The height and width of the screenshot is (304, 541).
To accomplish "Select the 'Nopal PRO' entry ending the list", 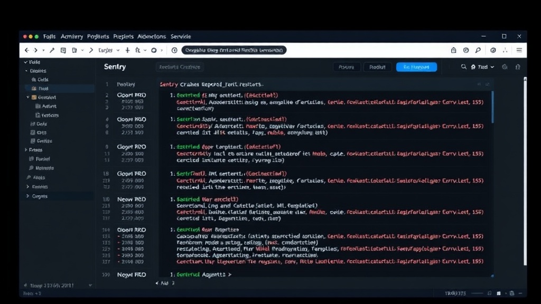I will point(132,274).
